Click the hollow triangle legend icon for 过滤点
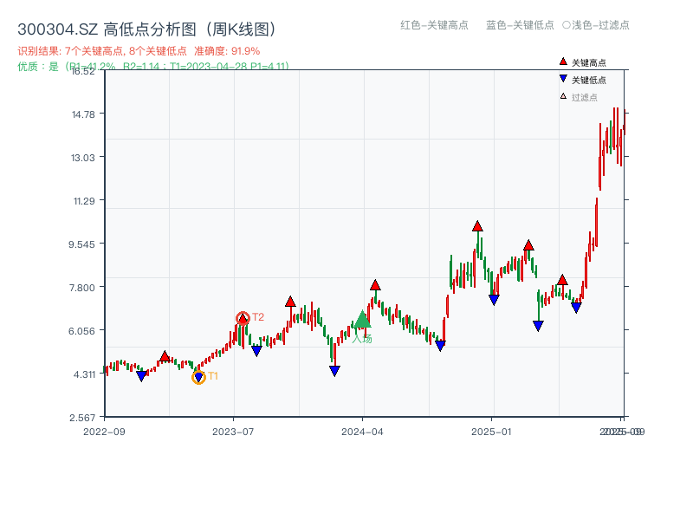Screen dimensions: 693x520 [563, 96]
